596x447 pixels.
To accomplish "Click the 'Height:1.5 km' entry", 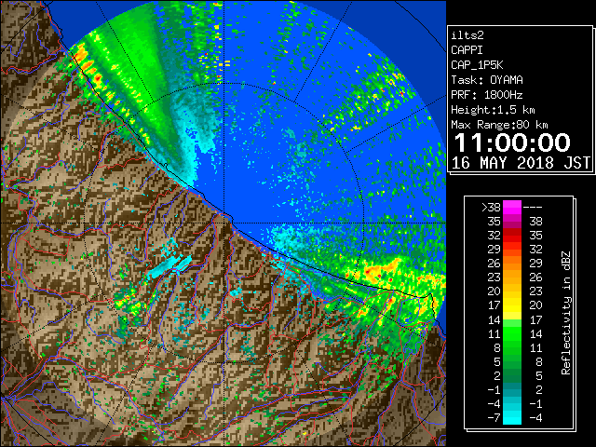I will pyautogui.click(x=493, y=110).
